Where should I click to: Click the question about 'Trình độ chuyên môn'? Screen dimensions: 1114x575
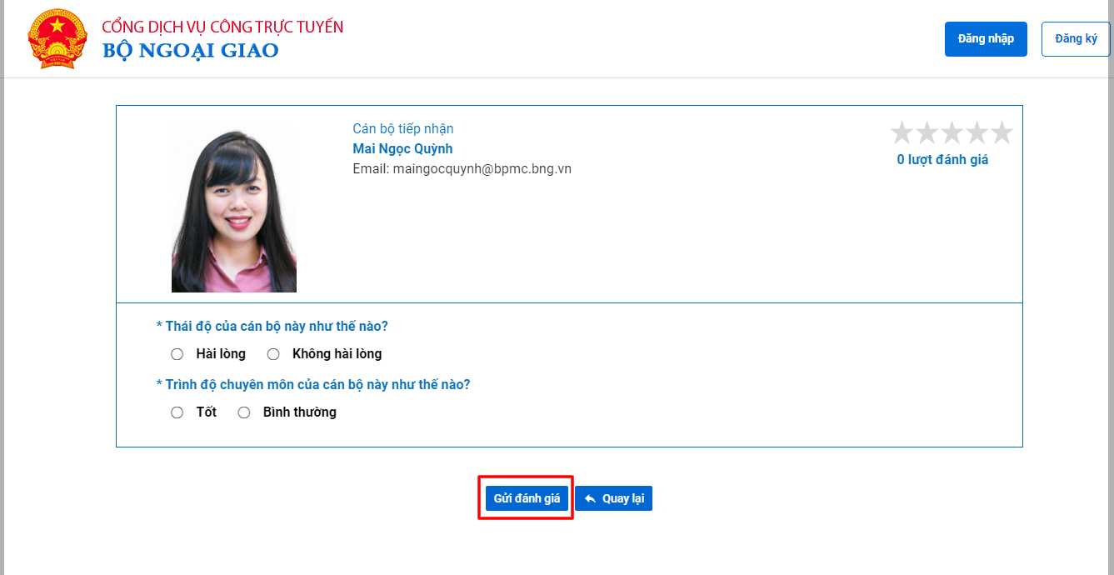click(313, 385)
